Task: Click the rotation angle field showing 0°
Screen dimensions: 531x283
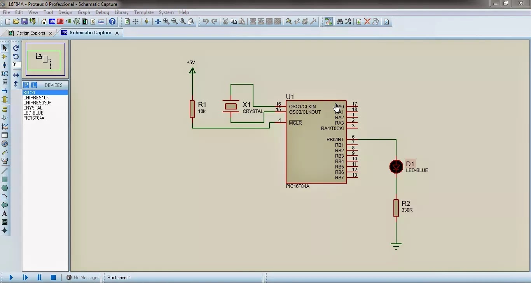Action: click(16, 65)
